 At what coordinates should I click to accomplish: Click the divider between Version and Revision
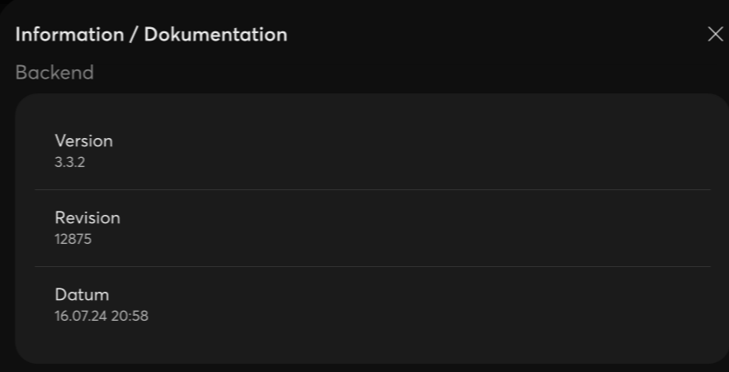(372, 189)
